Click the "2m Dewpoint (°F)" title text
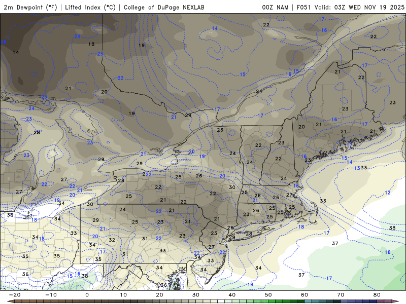Image resolution: width=406 pixels, height=304 pixels. [30, 7]
